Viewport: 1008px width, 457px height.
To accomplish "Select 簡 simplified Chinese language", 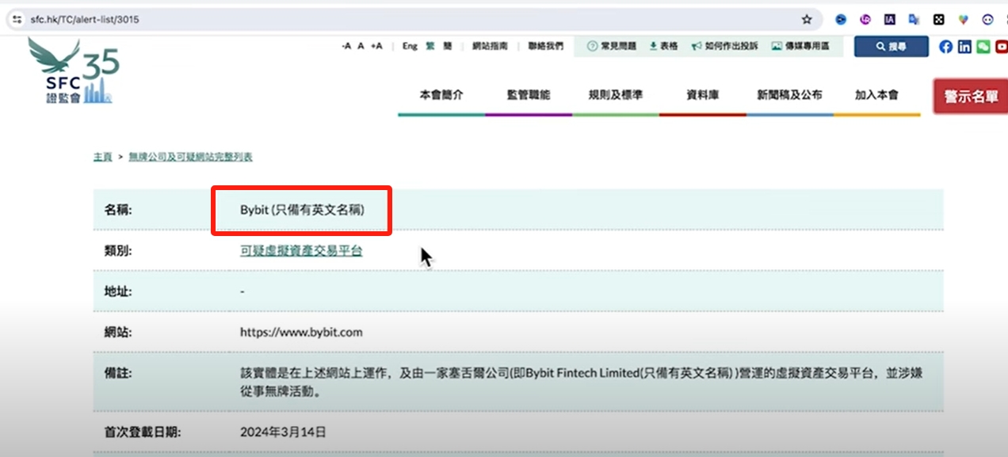I will pyautogui.click(x=448, y=46).
